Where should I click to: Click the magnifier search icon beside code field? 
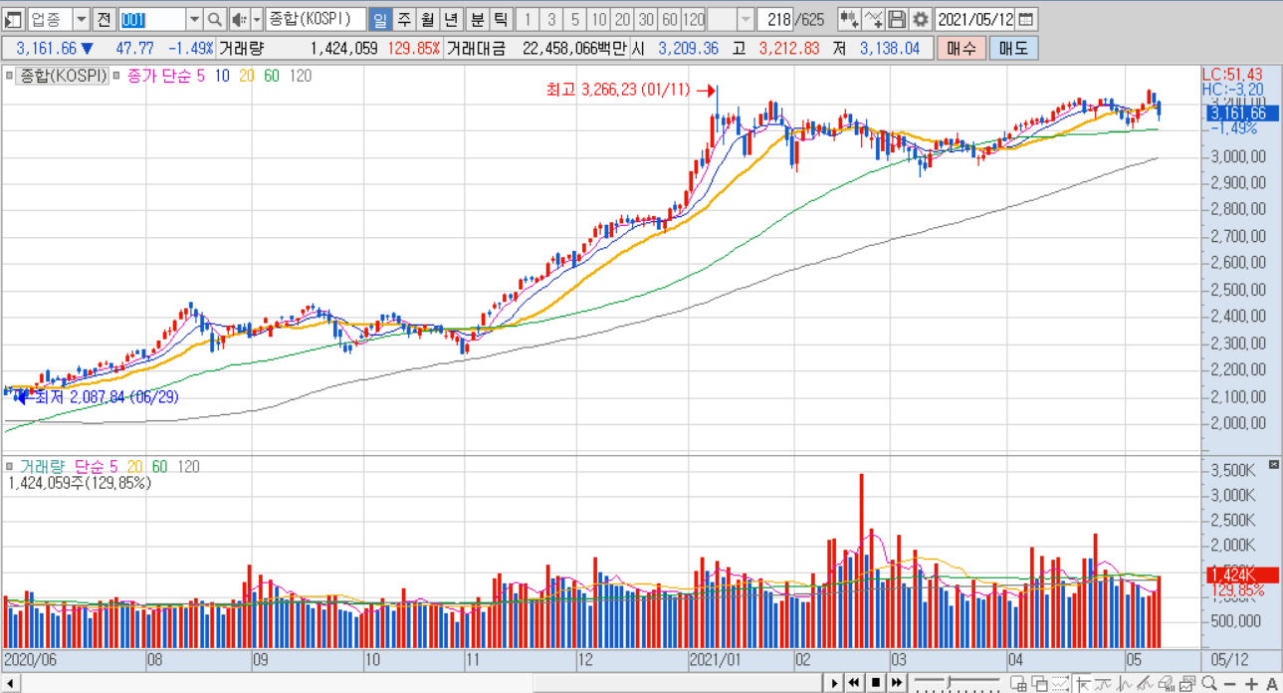[x=215, y=19]
